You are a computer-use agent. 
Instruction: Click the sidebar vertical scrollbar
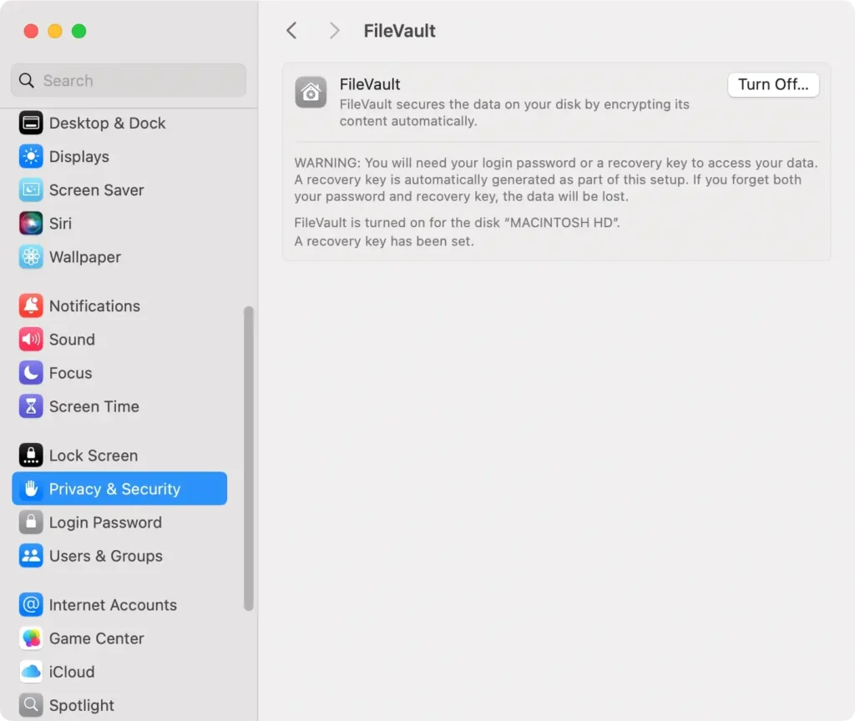pos(249,458)
